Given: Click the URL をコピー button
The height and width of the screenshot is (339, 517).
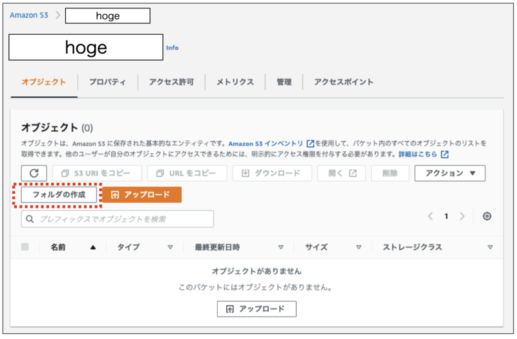Looking at the screenshot, I should [x=187, y=173].
